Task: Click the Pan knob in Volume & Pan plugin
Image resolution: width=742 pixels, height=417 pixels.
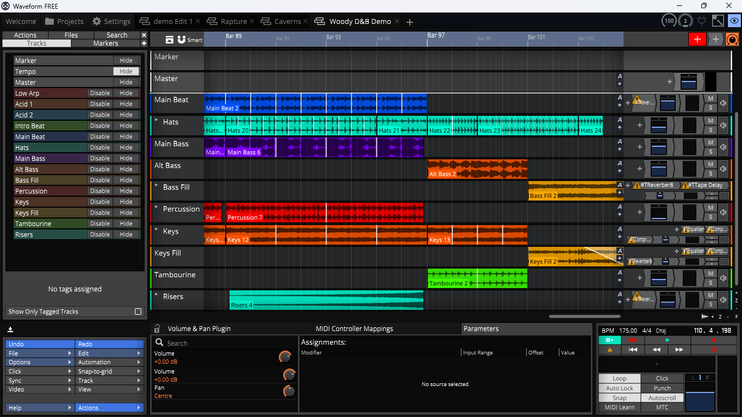Action: (289, 391)
